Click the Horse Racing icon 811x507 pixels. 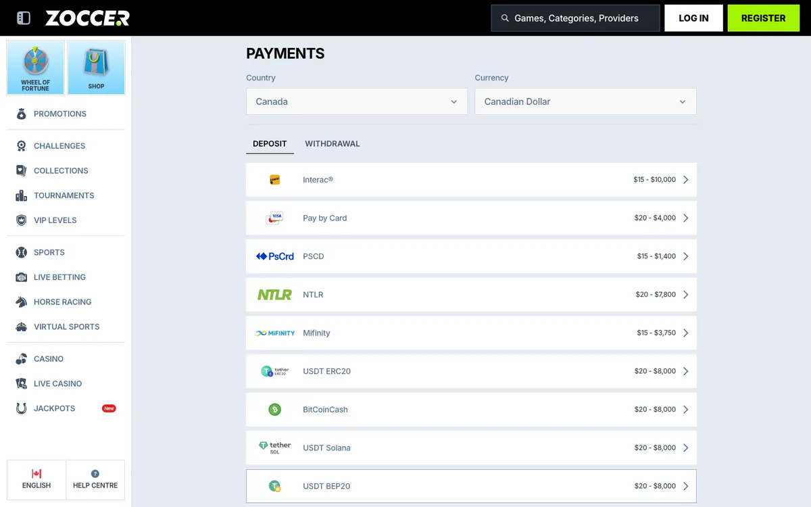click(22, 301)
